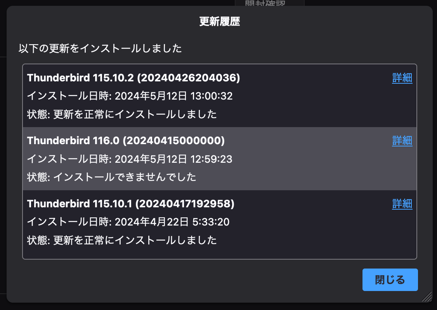Click the success status under Thunderbird 115.10.1

click(121, 240)
